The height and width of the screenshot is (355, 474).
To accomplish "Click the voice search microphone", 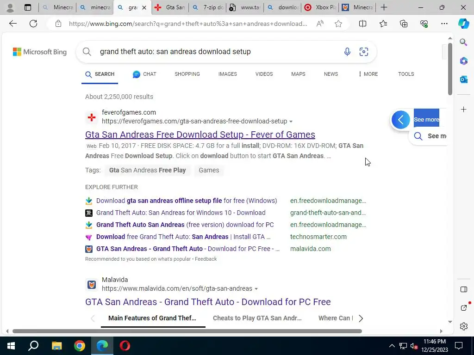I will click(347, 52).
